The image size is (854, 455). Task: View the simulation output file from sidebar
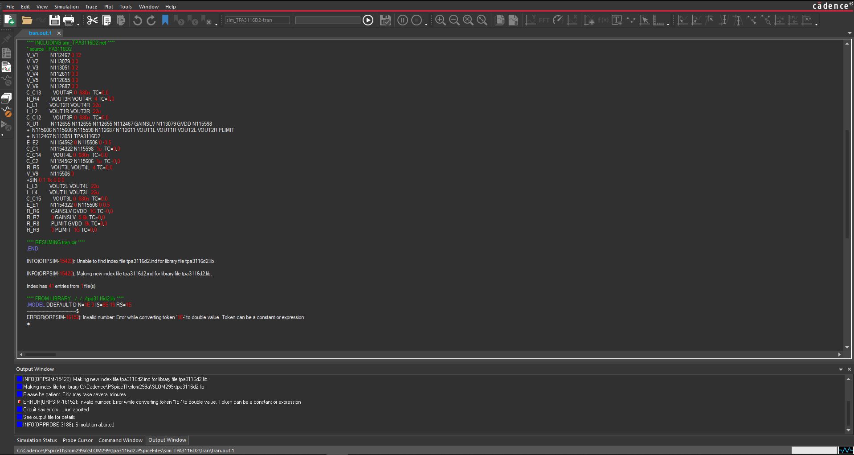pos(6,53)
